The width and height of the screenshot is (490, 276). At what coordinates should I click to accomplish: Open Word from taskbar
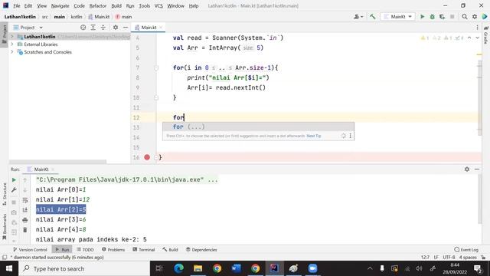coord(236,268)
